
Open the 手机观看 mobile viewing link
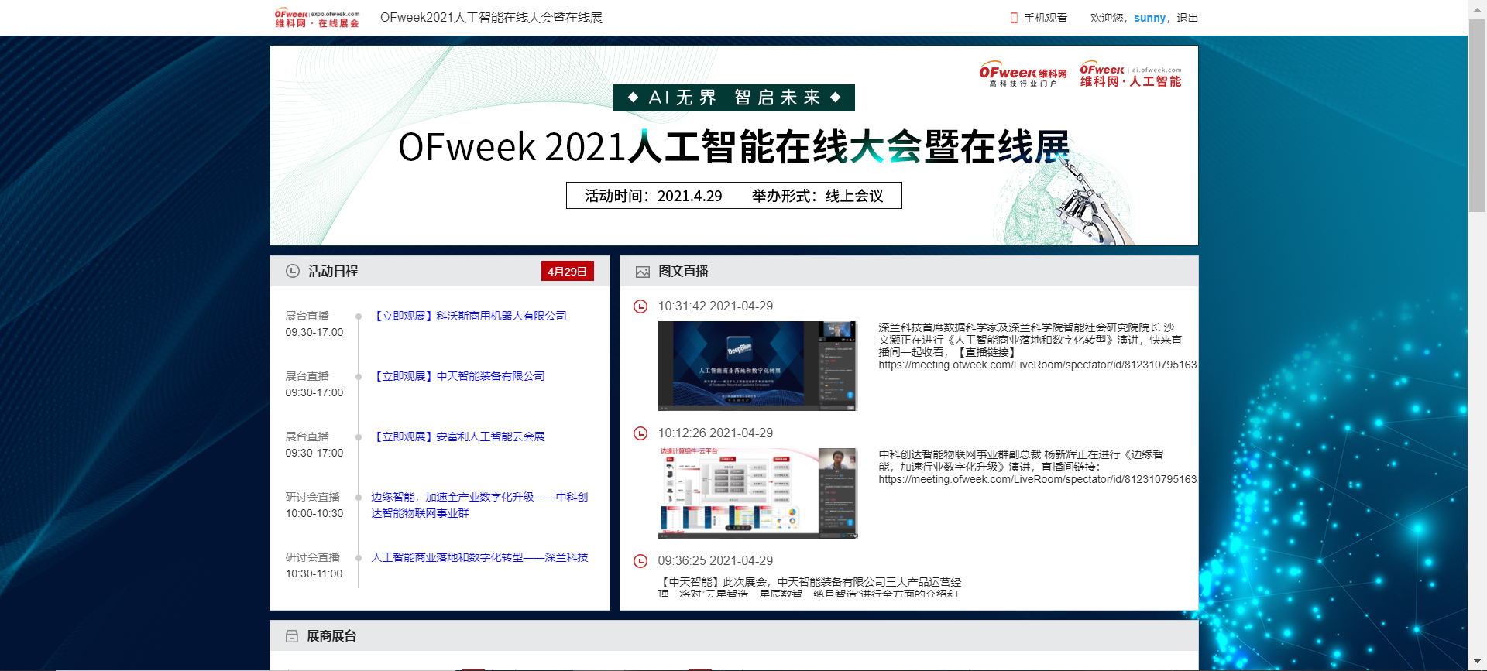1046,18
